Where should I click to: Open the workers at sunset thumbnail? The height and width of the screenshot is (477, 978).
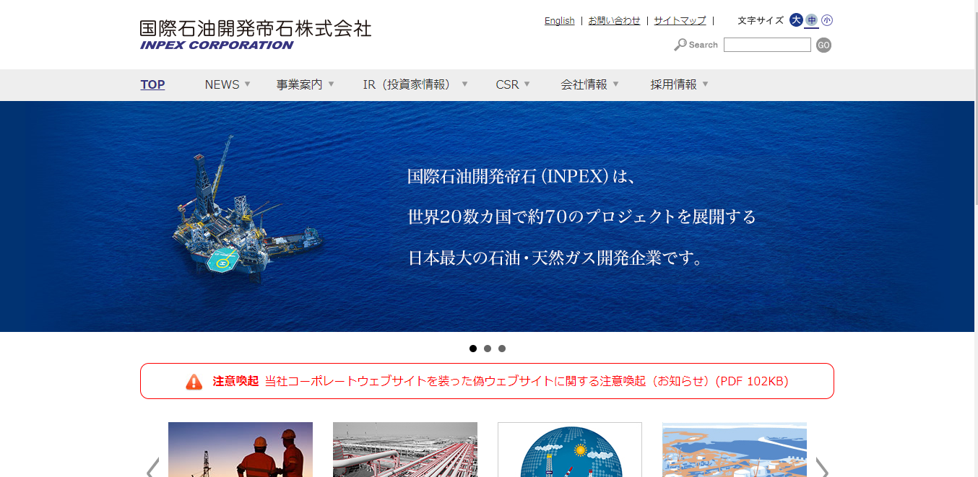(241, 450)
